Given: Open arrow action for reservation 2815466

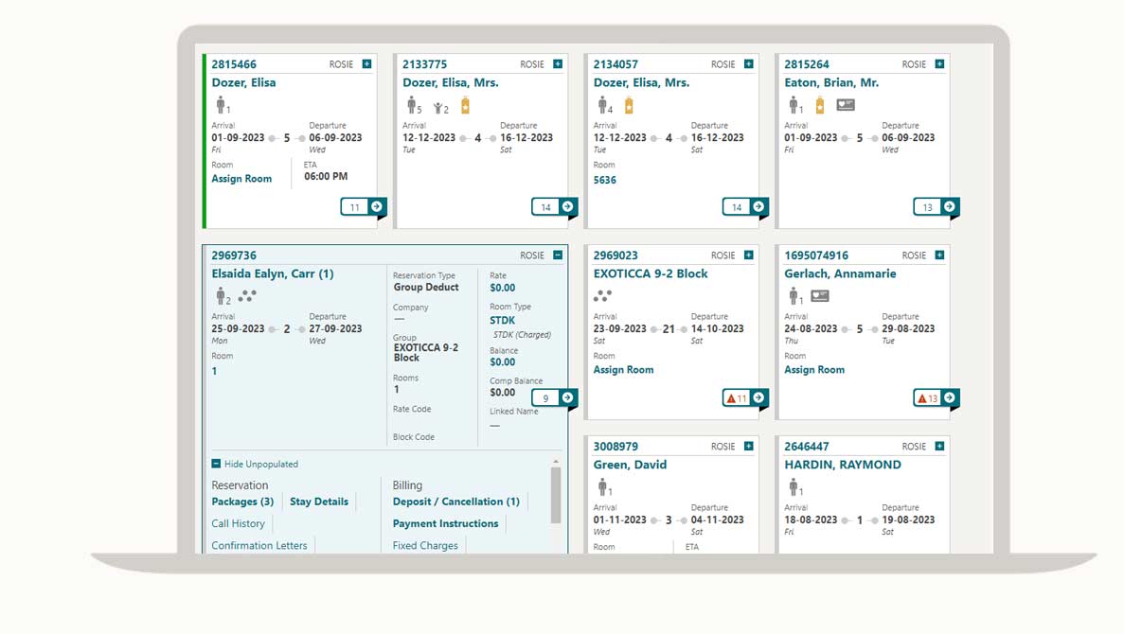Looking at the screenshot, I should pyautogui.click(x=377, y=207).
